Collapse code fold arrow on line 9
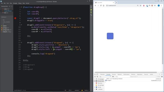Image resolution: width=164 pixels, height=92 pixels. (x=22, y=25)
